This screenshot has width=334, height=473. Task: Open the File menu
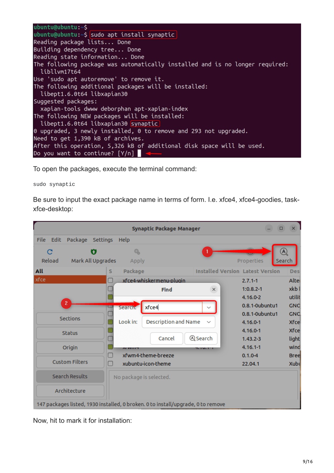(x=41, y=240)
